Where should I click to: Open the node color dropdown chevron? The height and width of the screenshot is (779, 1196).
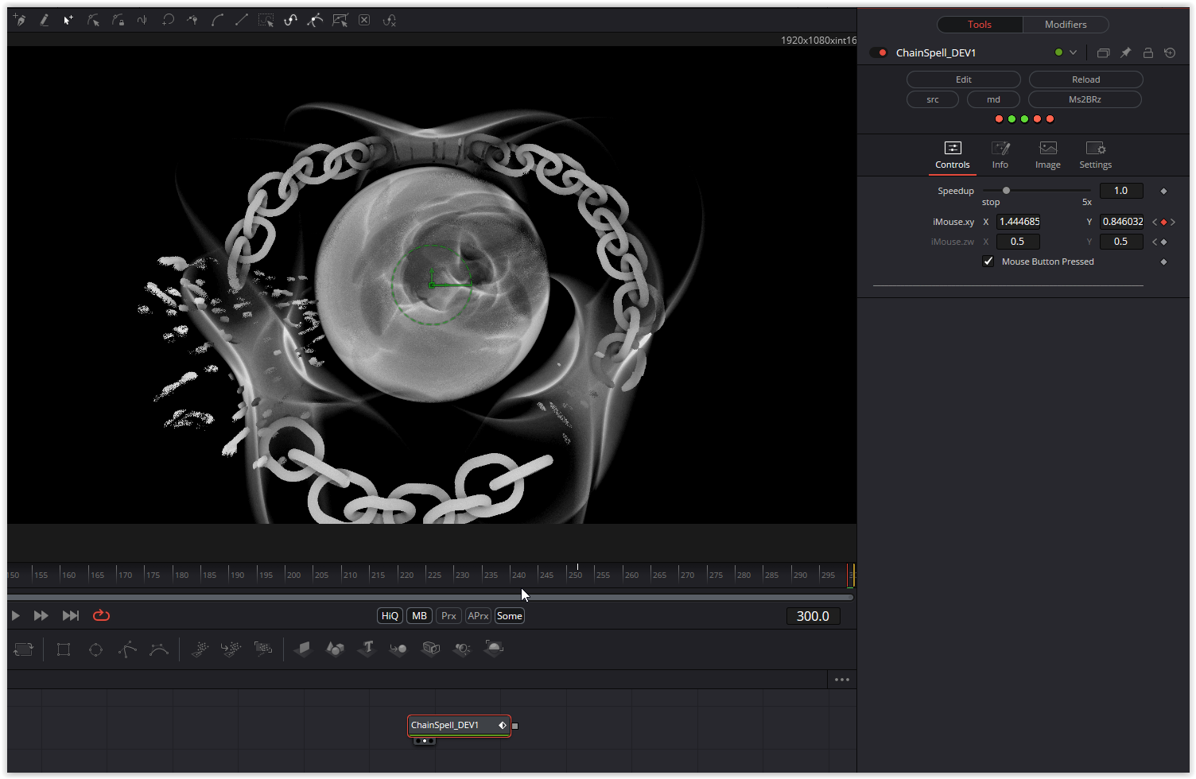1073,52
